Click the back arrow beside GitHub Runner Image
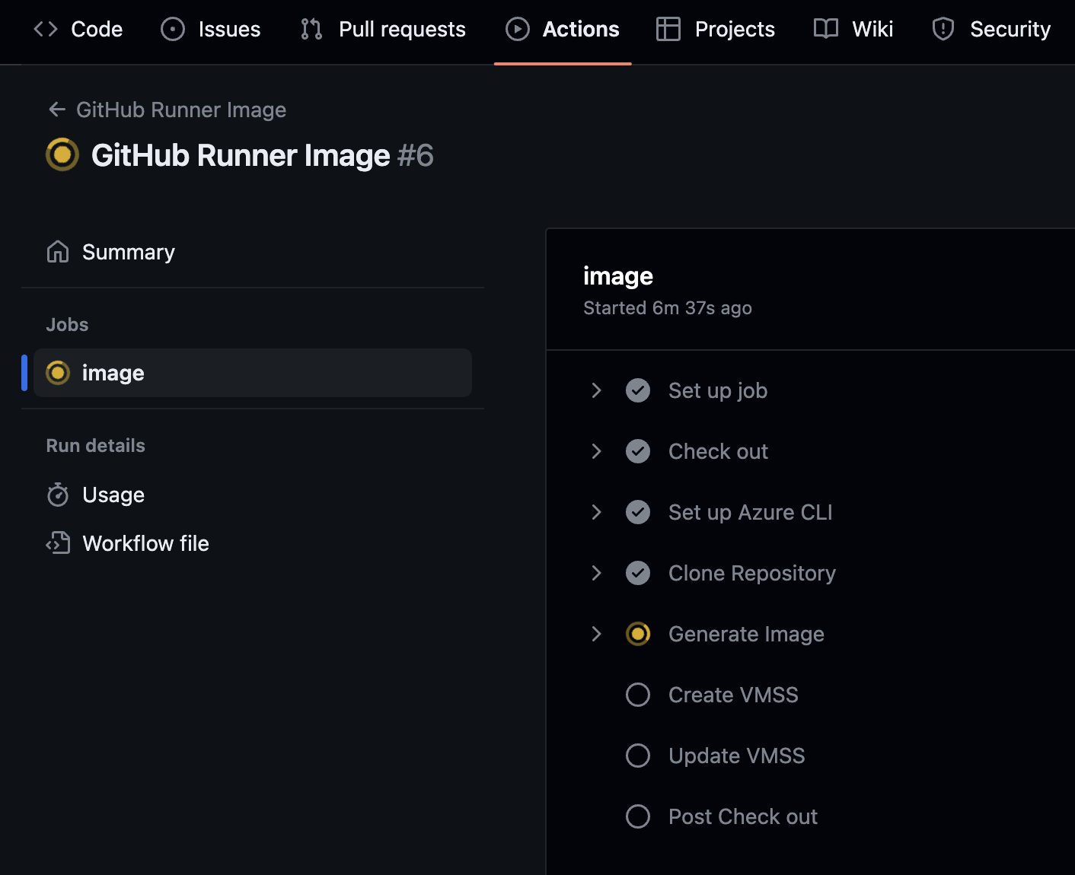 coord(57,110)
